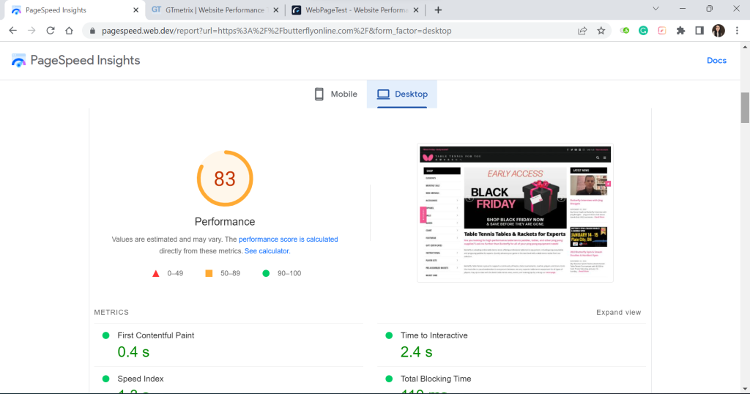750x394 pixels.
Task: Open the browser home page
Action: 69,31
